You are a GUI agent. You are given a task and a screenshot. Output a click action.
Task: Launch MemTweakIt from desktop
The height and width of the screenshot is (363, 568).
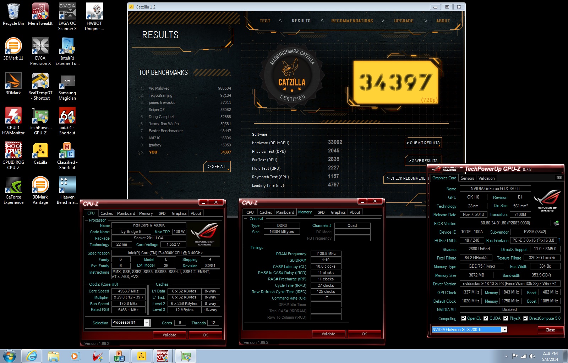tap(40, 15)
